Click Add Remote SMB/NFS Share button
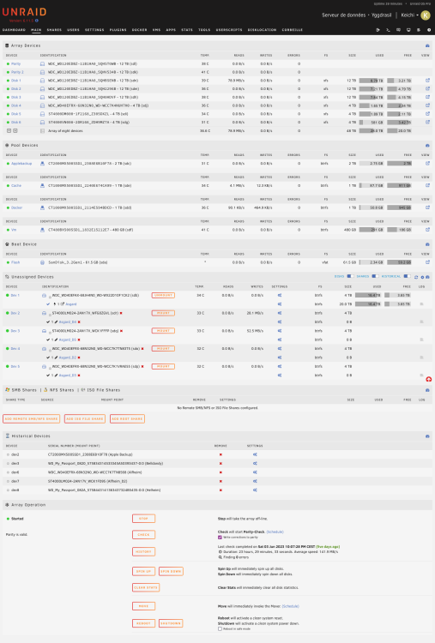 point(31,418)
